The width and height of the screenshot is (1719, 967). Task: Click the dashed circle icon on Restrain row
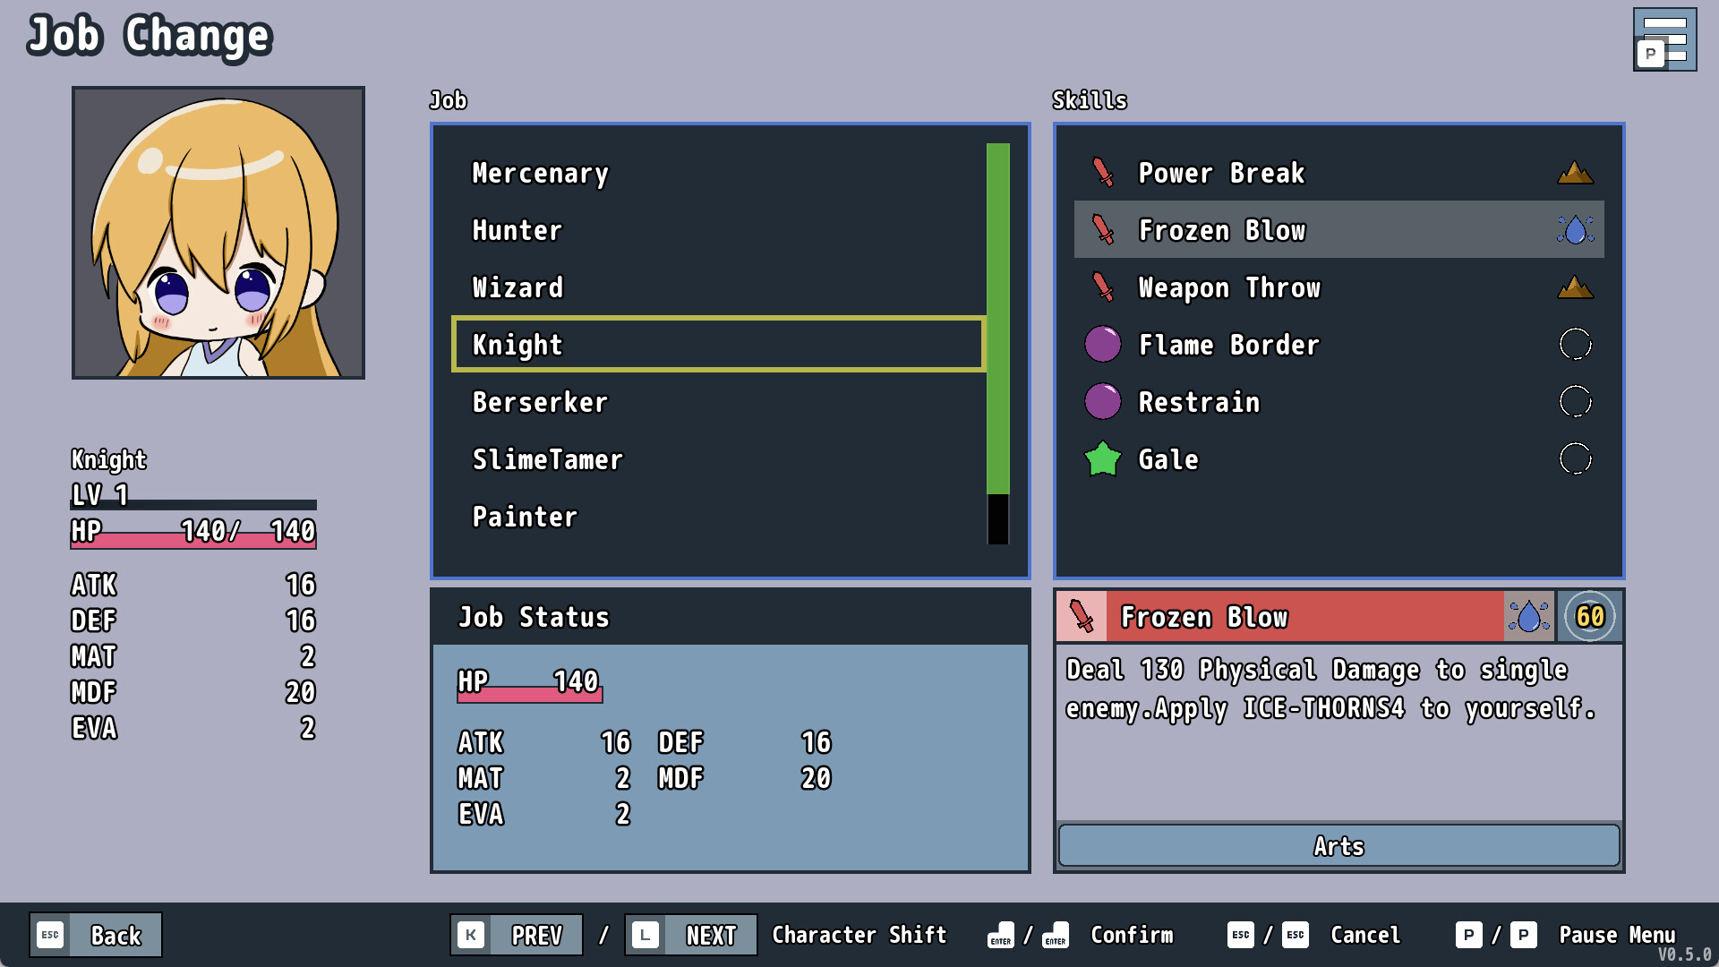pyautogui.click(x=1575, y=402)
